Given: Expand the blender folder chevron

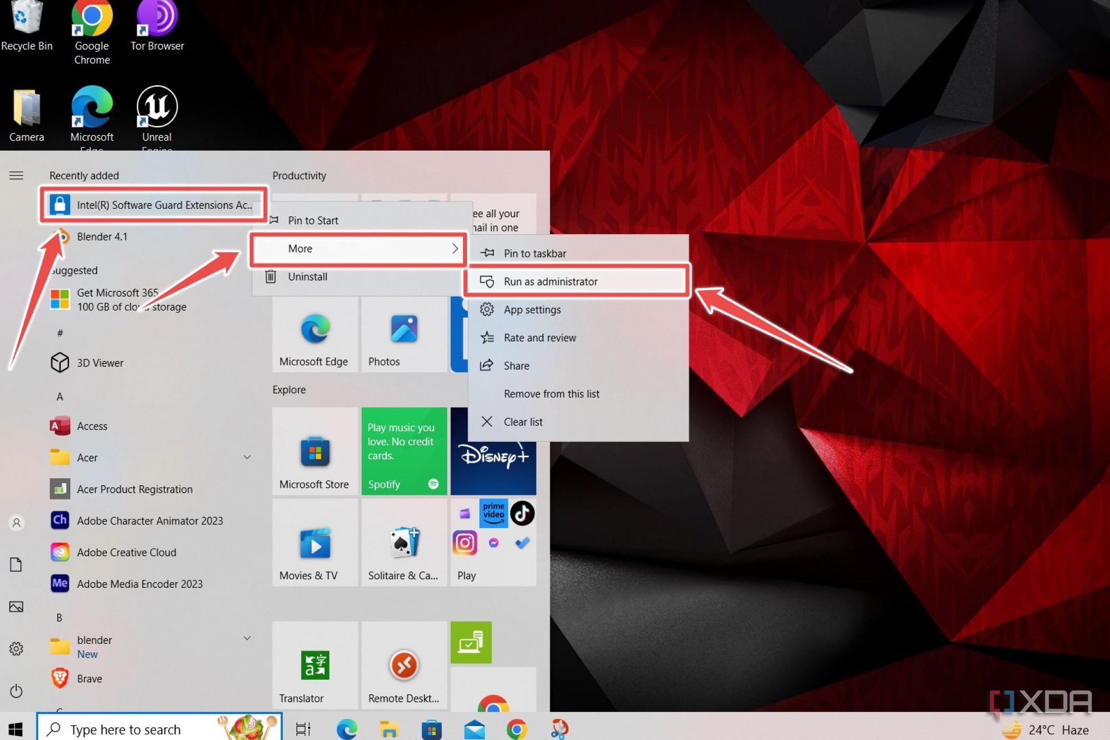Looking at the screenshot, I should (x=247, y=639).
